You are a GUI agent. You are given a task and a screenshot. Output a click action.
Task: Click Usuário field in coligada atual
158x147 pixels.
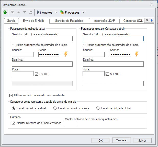(x=22, y=54)
